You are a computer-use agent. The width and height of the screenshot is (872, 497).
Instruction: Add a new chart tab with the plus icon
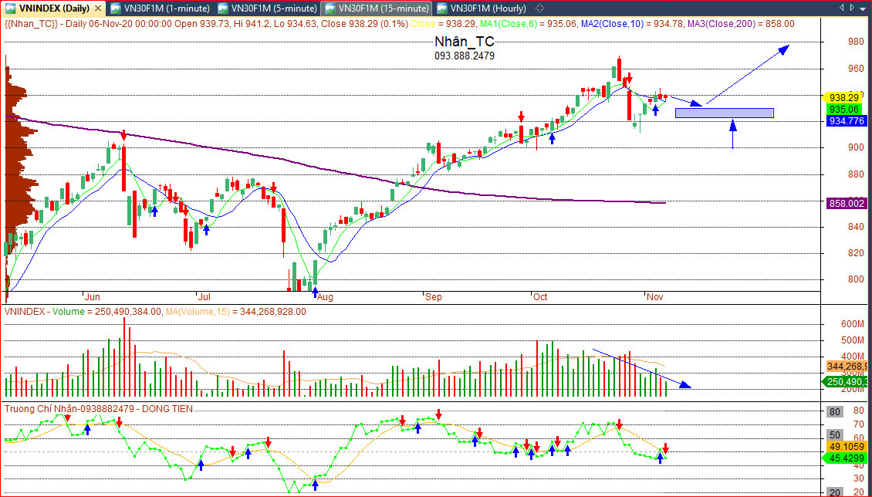click(x=539, y=8)
